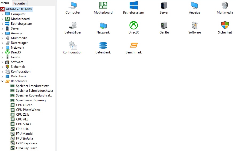Click the CPU chip icon beside CPU Queen

tap(13, 105)
